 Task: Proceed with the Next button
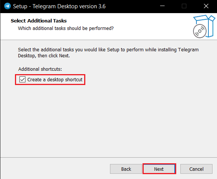click(x=159, y=169)
